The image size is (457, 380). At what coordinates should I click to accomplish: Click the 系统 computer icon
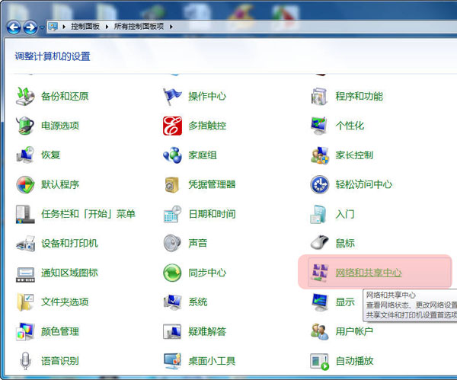173,302
